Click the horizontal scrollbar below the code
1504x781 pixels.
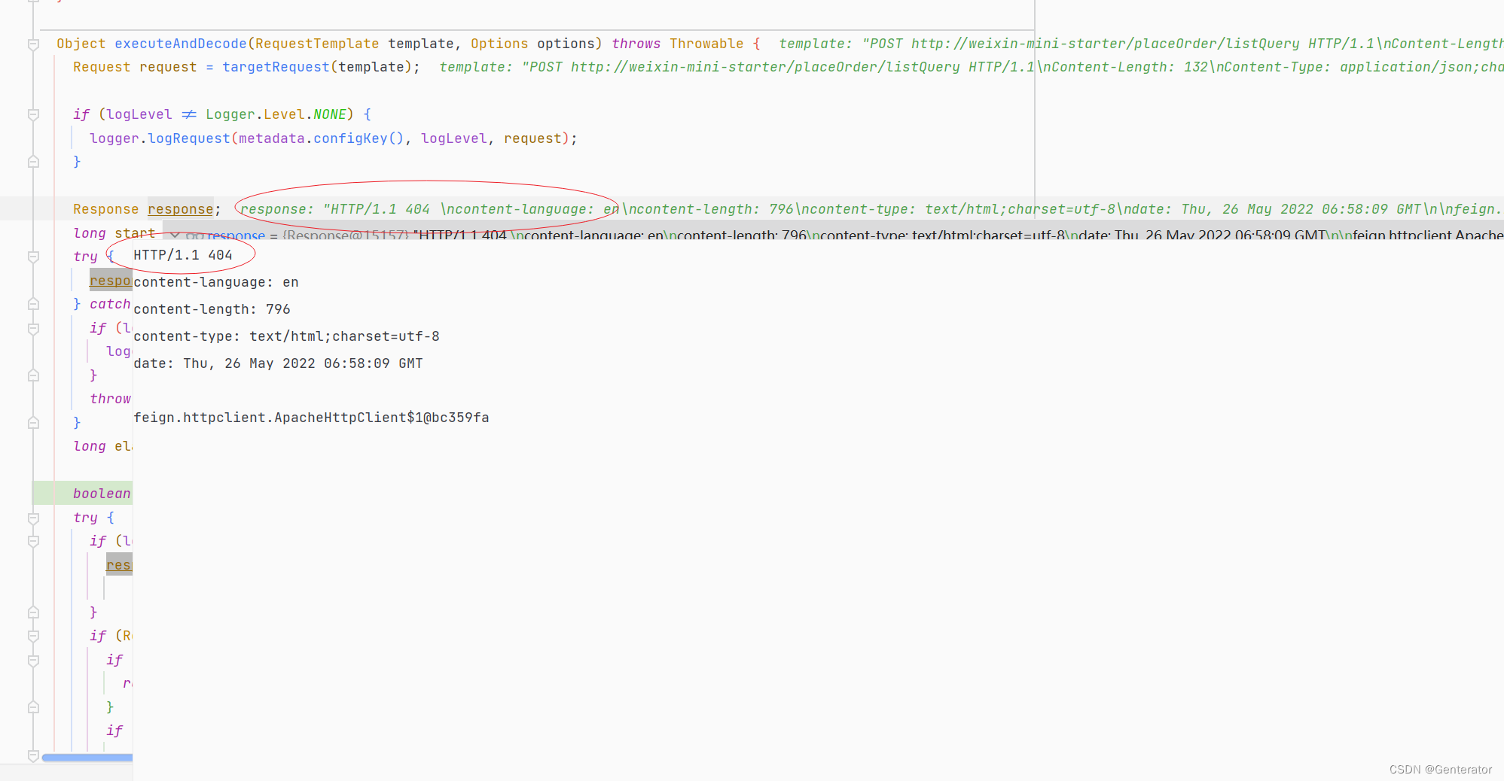(x=87, y=758)
